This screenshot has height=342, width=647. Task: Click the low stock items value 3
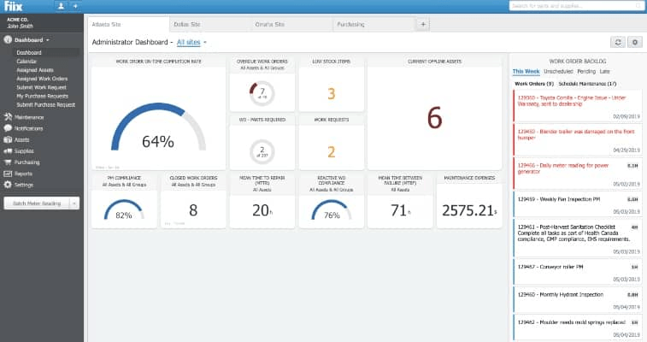332,94
